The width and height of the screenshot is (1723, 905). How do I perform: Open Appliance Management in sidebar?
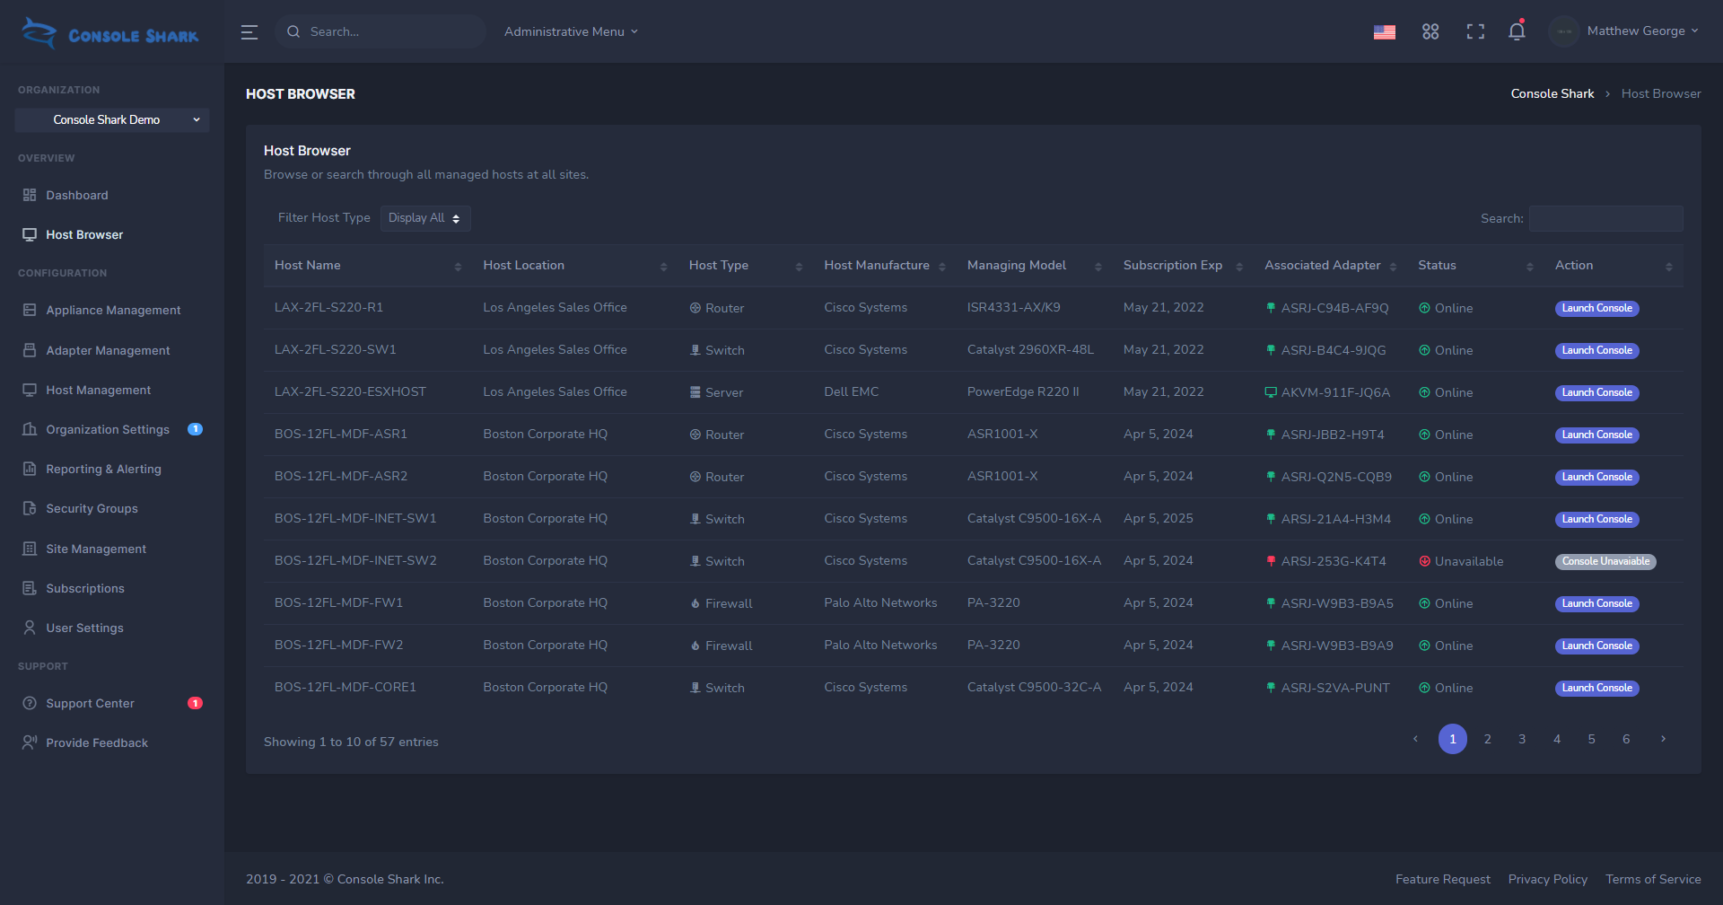point(113,310)
